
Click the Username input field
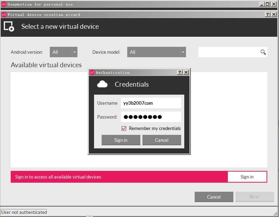(151, 103)
